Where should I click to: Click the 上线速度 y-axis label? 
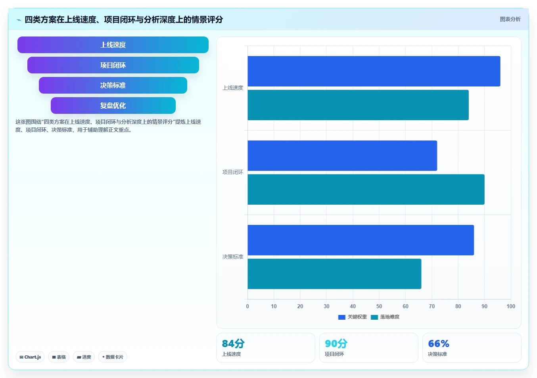pyautogui.click(x=233, y=88)
